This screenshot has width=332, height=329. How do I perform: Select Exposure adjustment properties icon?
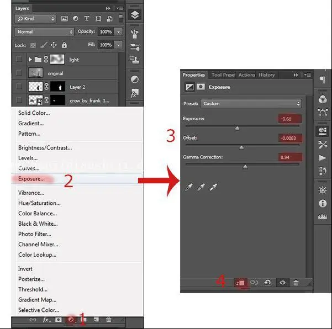pos(189,87)
